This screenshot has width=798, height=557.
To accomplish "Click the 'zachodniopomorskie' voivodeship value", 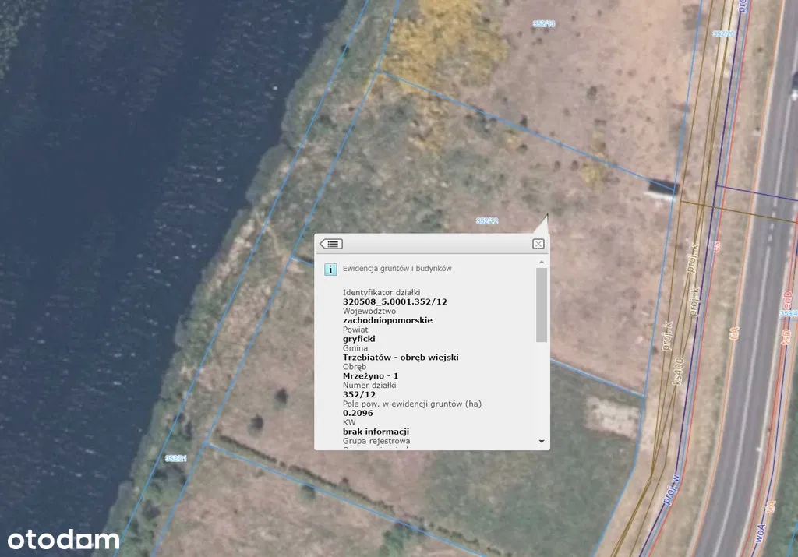I will pyautogui.click(x=387, y=320).
